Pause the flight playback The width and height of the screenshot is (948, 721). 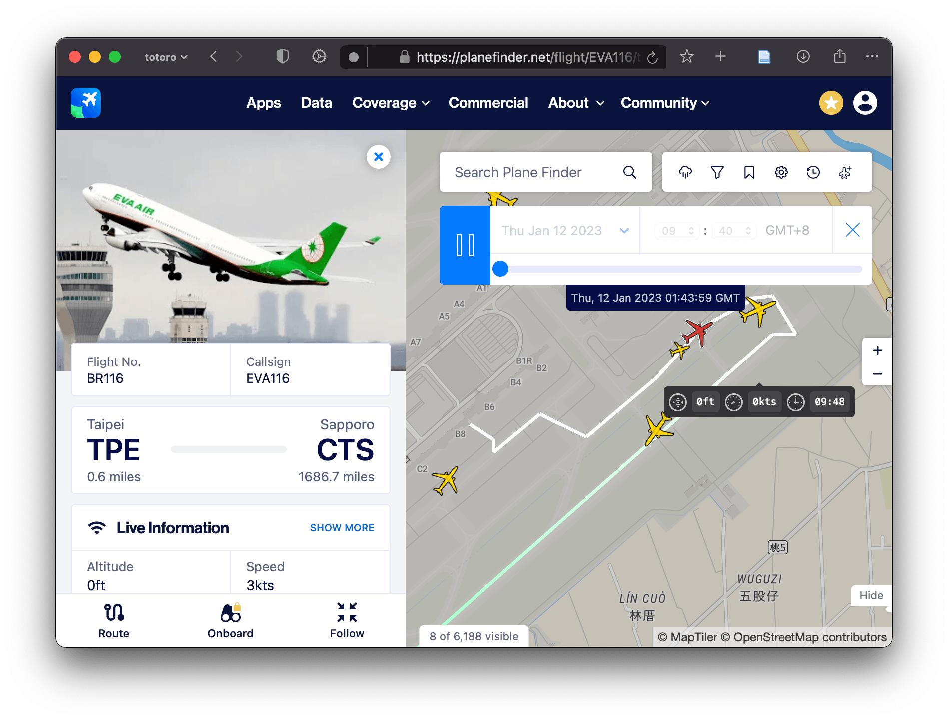(x=465, y=245)
